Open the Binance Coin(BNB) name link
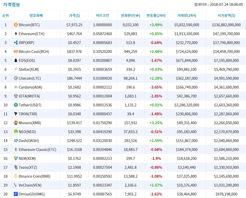This screenshot has height=198, width=246. 34,177
